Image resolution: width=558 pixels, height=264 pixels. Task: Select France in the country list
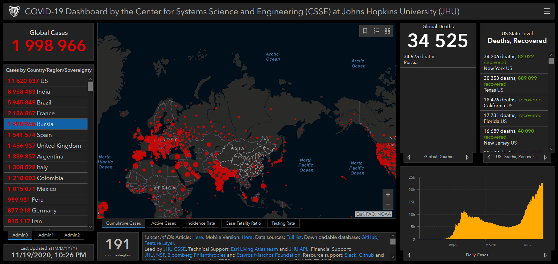point(46,113)
